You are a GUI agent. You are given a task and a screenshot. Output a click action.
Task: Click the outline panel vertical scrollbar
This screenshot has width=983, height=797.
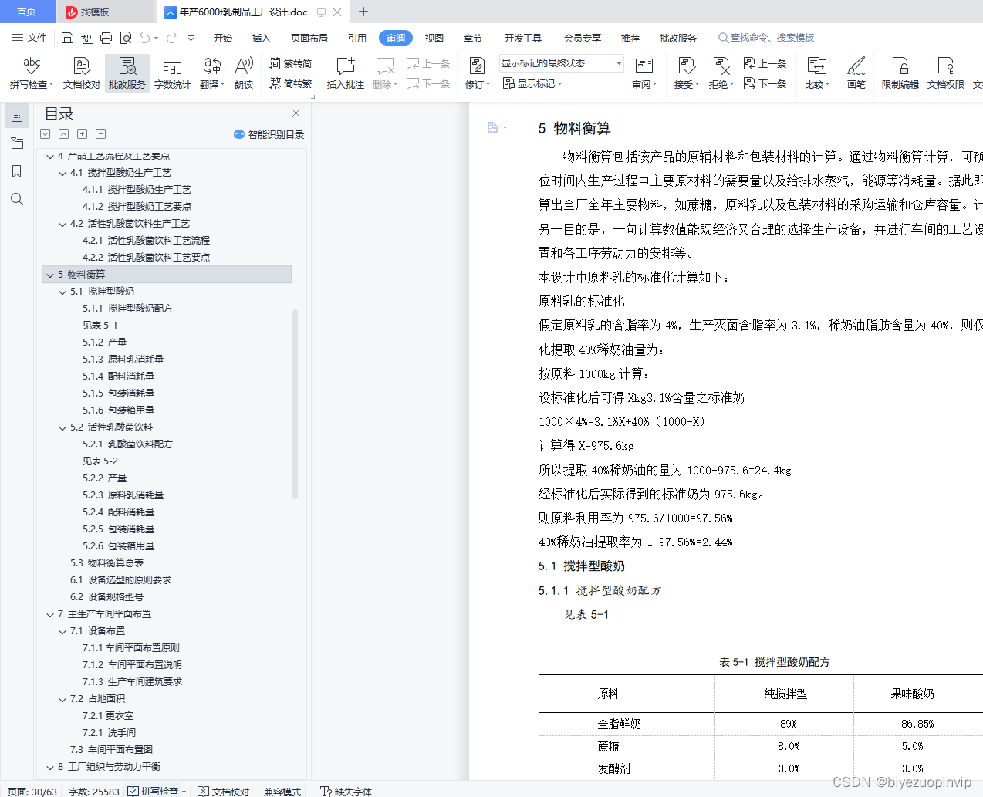click(x=295, y=404)
